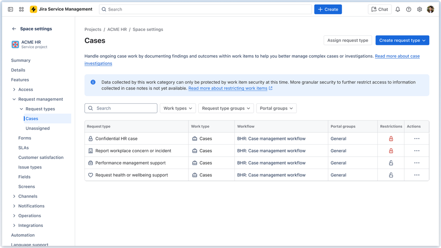This screenshot has height=248, width=441.
Task: Open actions menu for Confidential HR case
Action: [x=417, y=139]
